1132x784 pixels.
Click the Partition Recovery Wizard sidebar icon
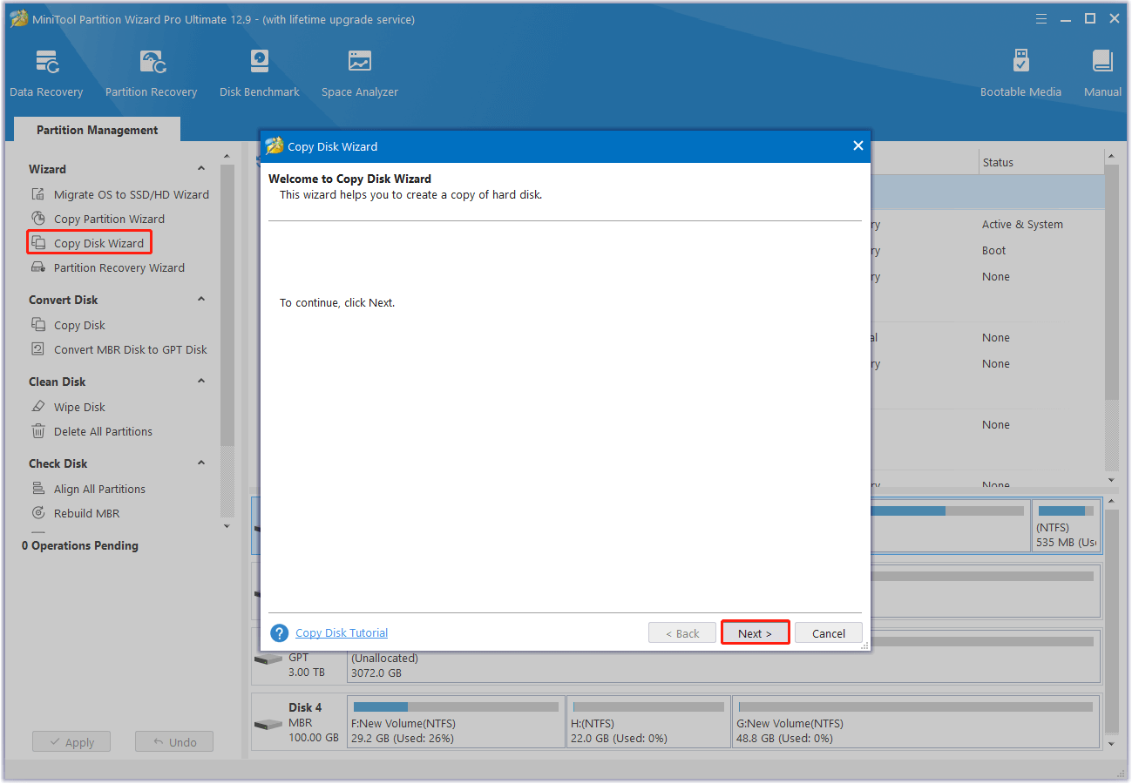[x=38, y=267]
